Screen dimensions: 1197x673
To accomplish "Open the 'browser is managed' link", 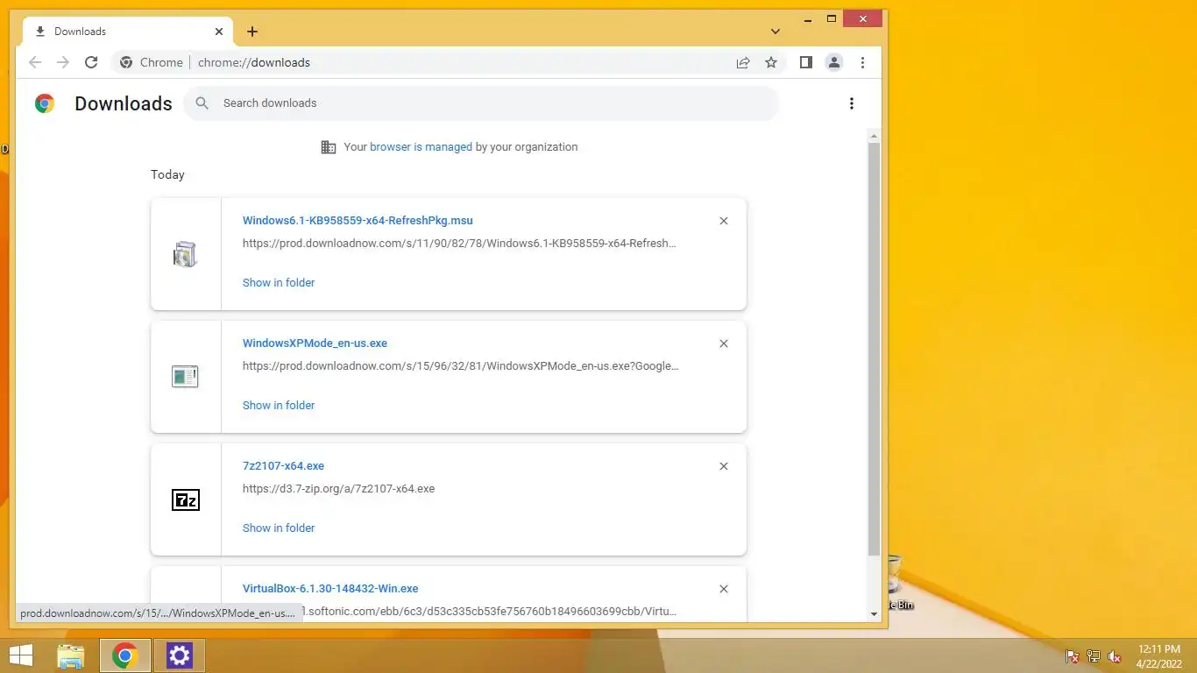I will [421, 147].
